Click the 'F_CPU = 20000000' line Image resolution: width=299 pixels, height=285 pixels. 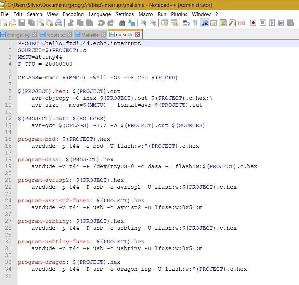click(x=45, y=64)
